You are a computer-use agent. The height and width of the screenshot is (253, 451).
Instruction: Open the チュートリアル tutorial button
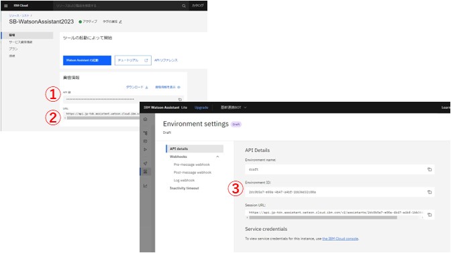pos(133,60)
